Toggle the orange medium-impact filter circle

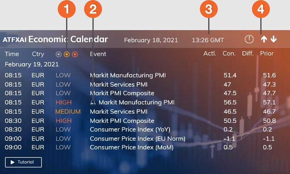point(67,54)
